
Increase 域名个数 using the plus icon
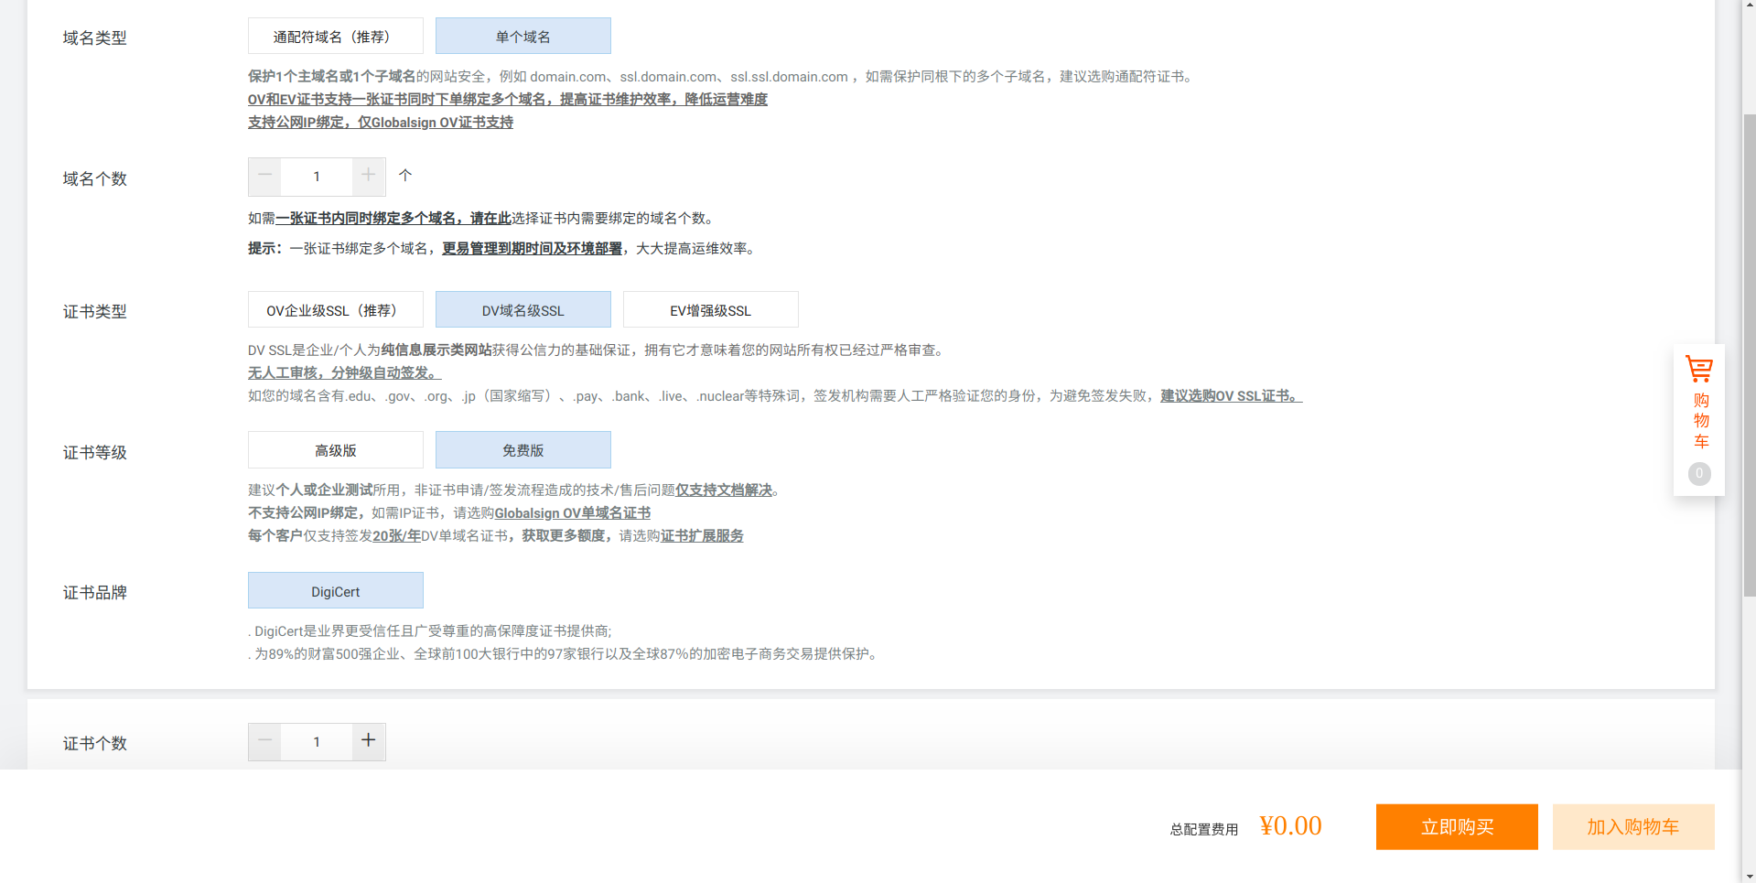pos(369,176)
